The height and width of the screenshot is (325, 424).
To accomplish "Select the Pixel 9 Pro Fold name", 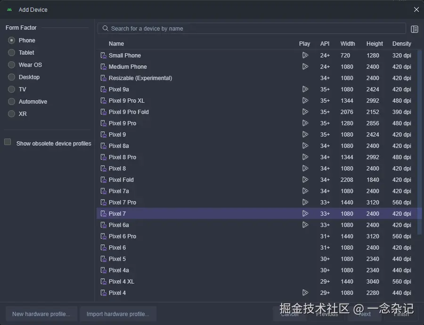I will 129,112.
